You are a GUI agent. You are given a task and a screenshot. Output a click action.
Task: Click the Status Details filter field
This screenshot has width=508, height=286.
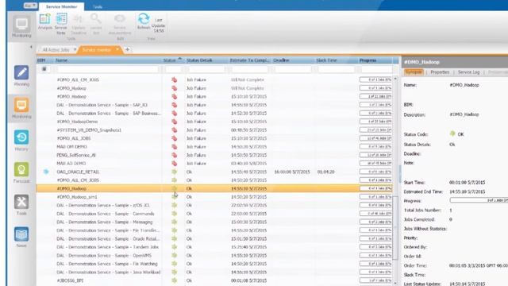tap(206, 69)
